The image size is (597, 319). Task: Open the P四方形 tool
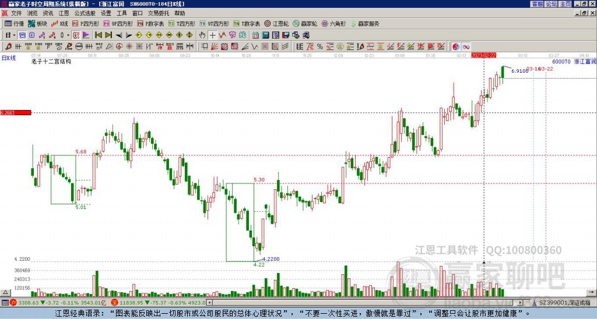click(86, 23)
